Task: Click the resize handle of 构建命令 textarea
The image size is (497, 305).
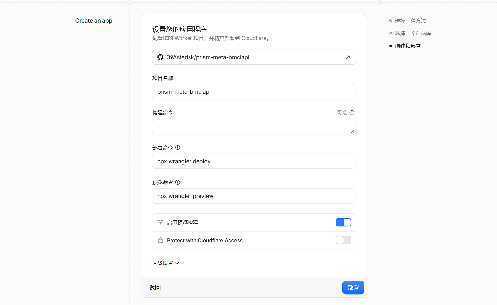Action: (x=352, y=131)
